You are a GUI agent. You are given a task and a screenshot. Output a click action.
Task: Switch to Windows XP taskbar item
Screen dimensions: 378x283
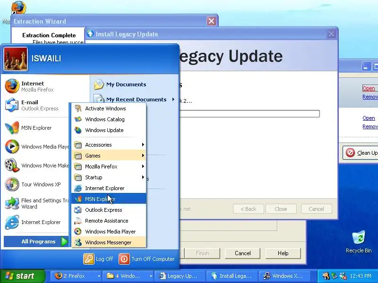click(x=284, y=276)
